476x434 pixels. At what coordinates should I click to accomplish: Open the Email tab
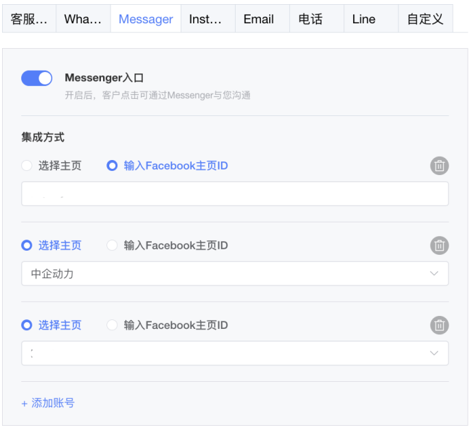pos(262,19)
